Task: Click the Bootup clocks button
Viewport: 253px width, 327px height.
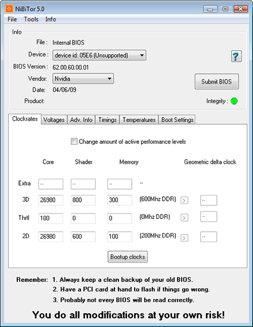Action: tap(128, 257)
